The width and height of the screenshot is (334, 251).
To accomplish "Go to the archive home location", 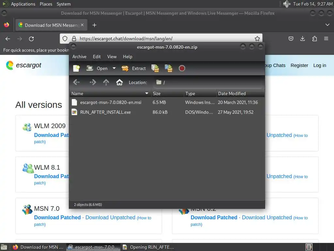I will click(119, 82).
